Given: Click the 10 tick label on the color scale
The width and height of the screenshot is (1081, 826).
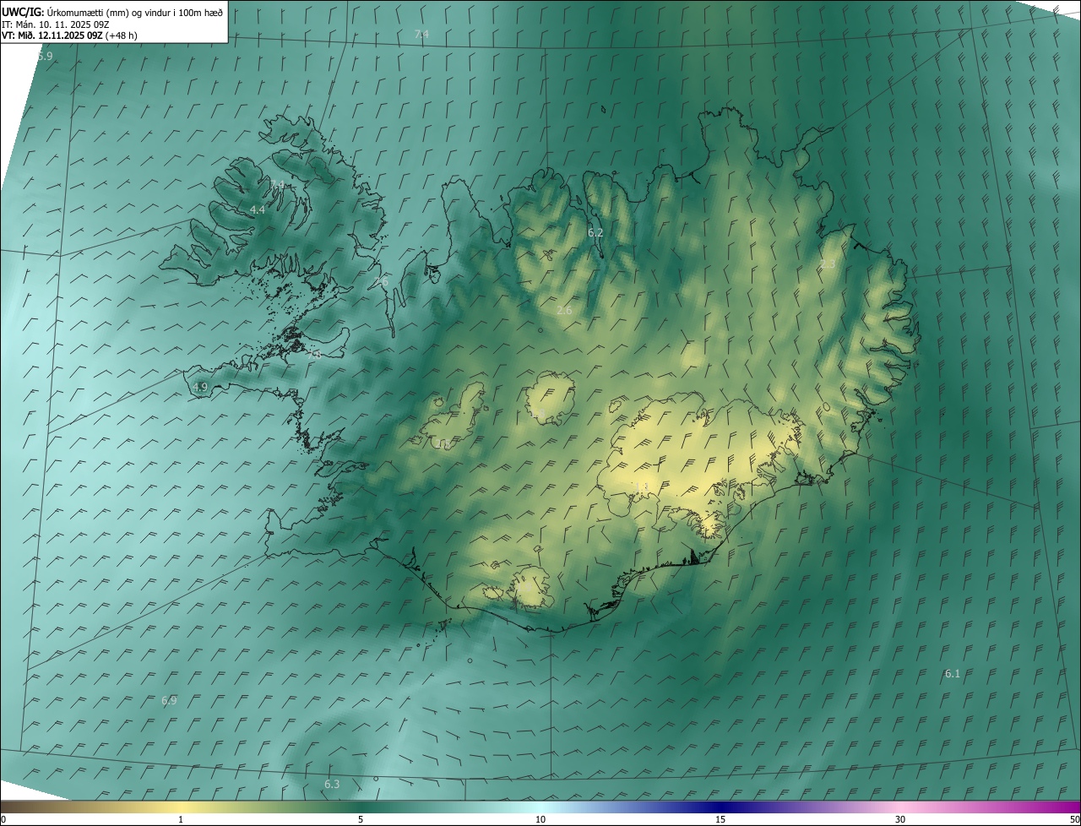Looking at the screenshot, I should [540, 820].
